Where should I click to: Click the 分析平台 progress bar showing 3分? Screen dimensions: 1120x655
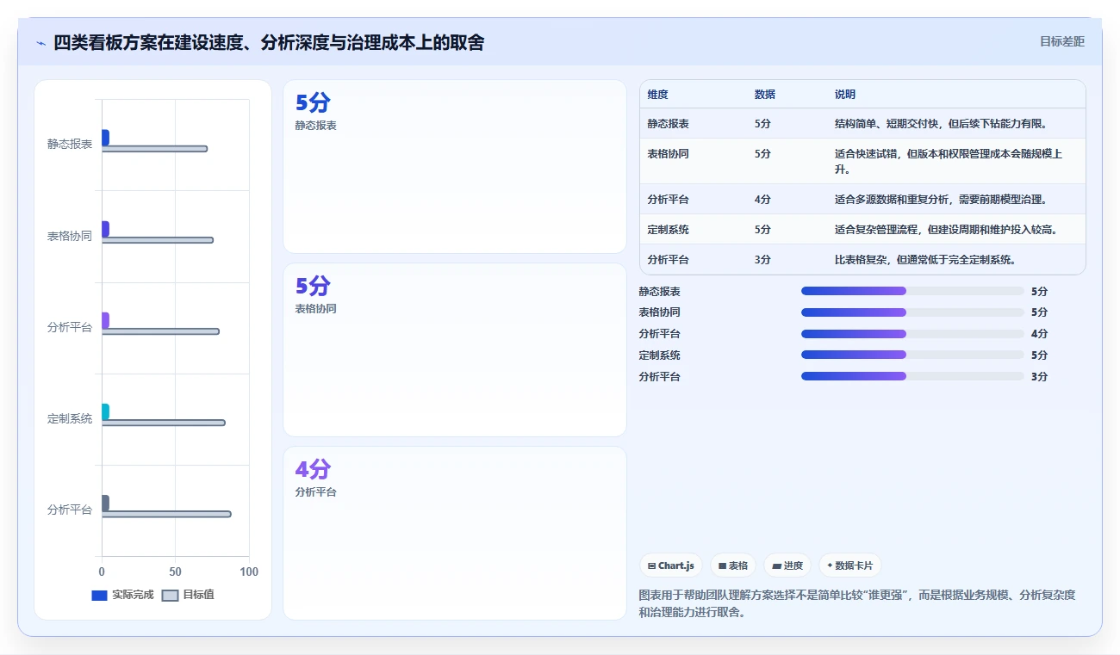tap(912, 376)
